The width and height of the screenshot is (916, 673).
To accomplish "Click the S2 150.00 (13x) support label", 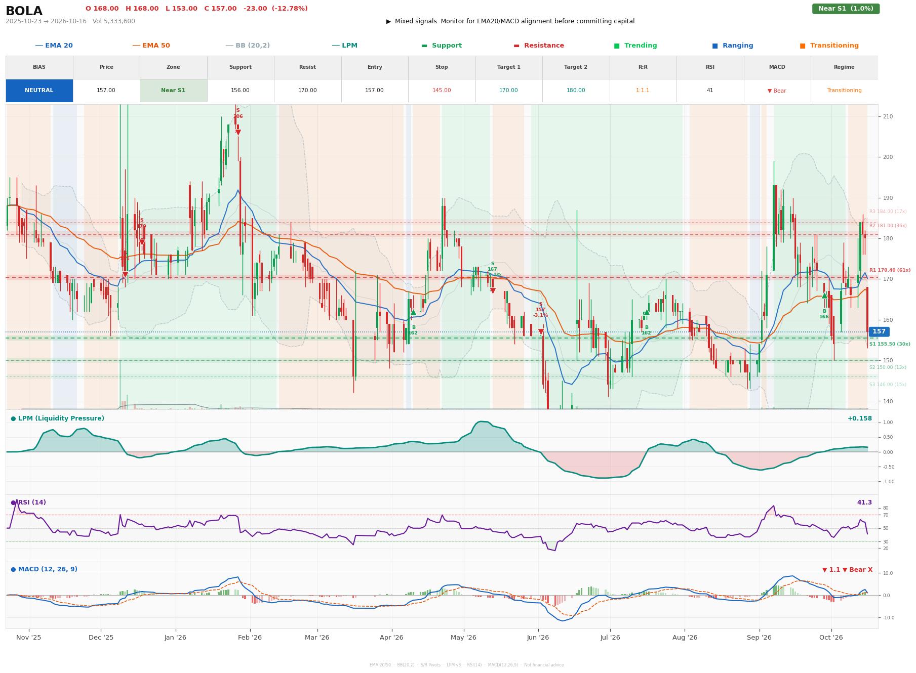I will point(888,367).
